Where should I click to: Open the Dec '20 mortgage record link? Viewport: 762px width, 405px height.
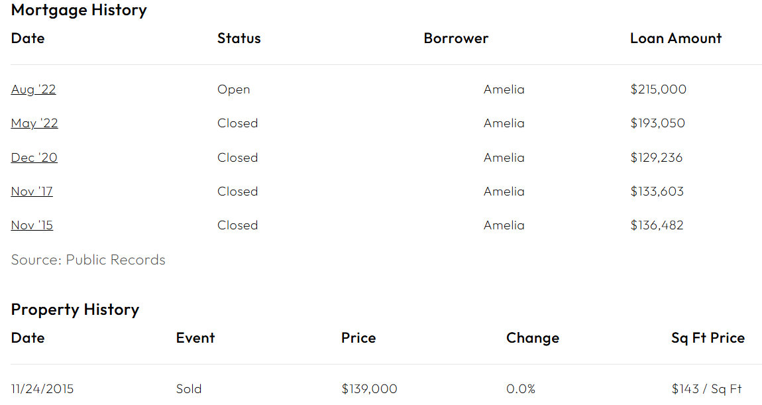click(34, 158)
